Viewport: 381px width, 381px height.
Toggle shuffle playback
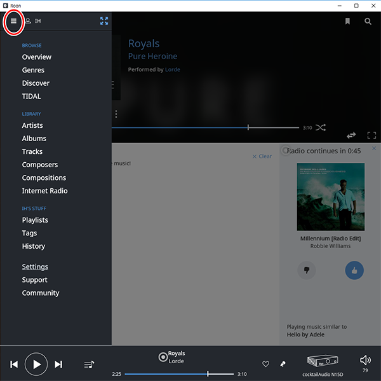pos(321,128)
